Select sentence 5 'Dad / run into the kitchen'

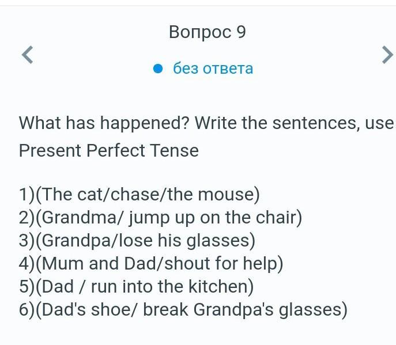(137, 286)
